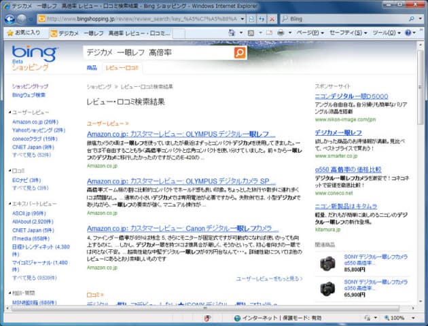Open ショッピングトップ sidebar link

tap(30, 86)
